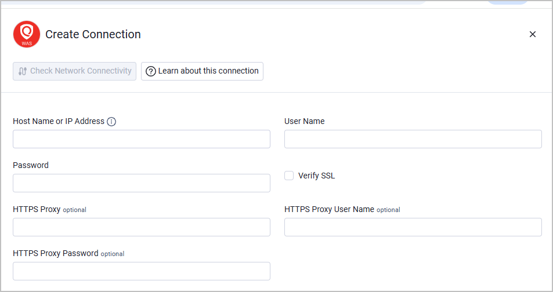The height and width of the screenshot is (292, 553).
Task: Enable the Verify SSL checkbox
Action: (x=289, y=176)
